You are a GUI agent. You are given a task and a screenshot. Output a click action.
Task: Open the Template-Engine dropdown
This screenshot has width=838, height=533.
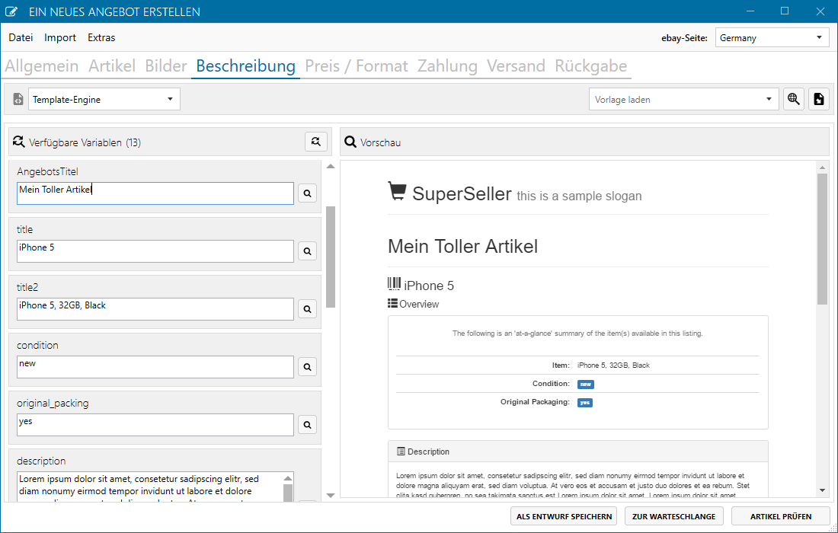point(104,99)
